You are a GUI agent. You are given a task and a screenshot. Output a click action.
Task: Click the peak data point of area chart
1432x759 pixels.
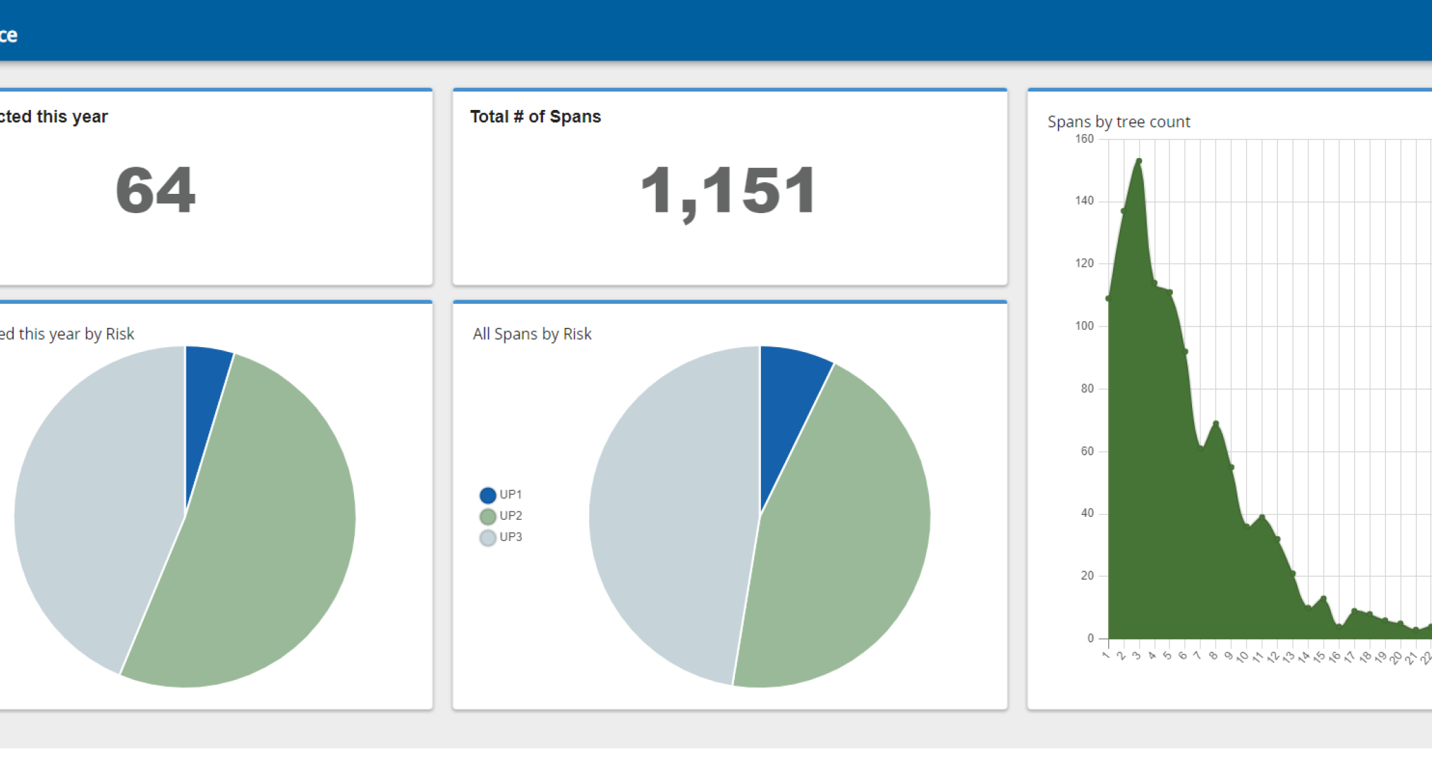(1139, 161)
